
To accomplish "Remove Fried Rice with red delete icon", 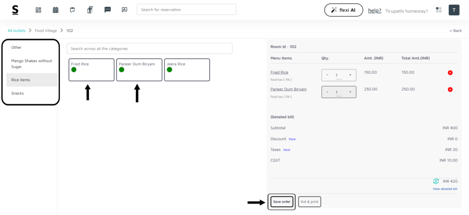I will [x=450, y=73].
